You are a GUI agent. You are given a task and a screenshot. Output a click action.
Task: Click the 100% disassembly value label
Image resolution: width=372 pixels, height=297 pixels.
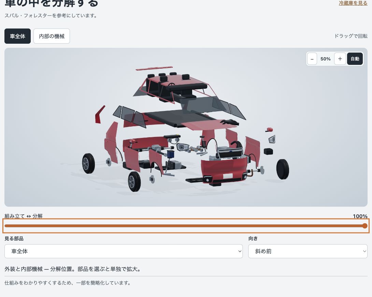(360, 216)
